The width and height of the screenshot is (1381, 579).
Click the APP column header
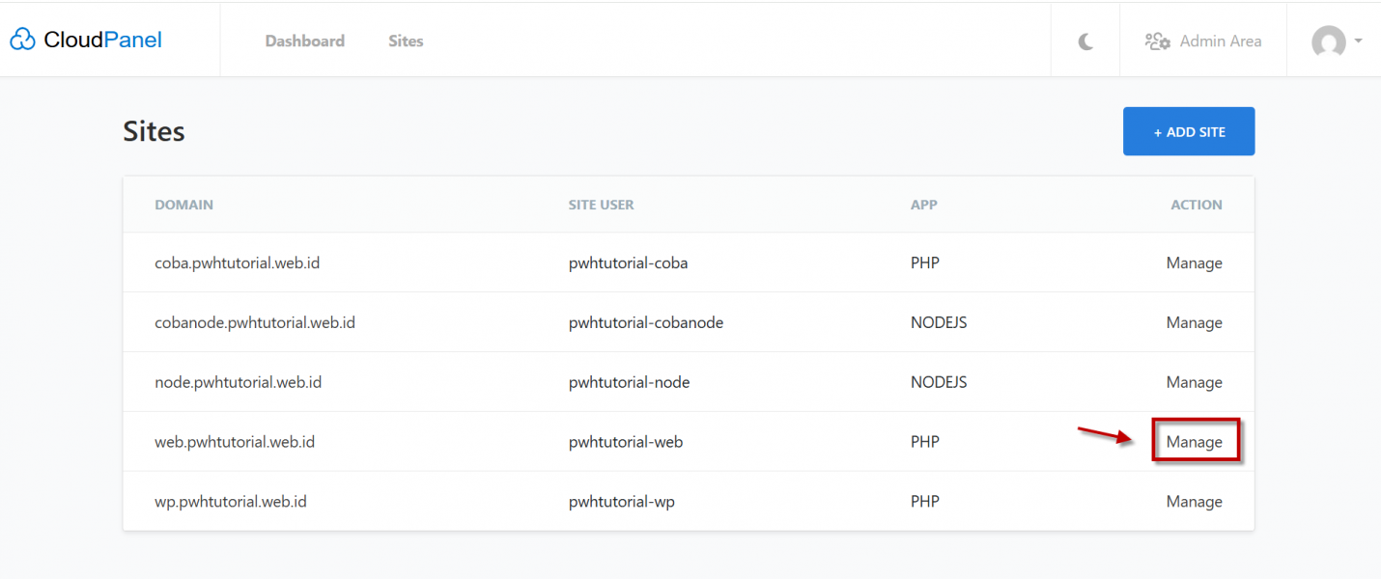tap(924, 205)
